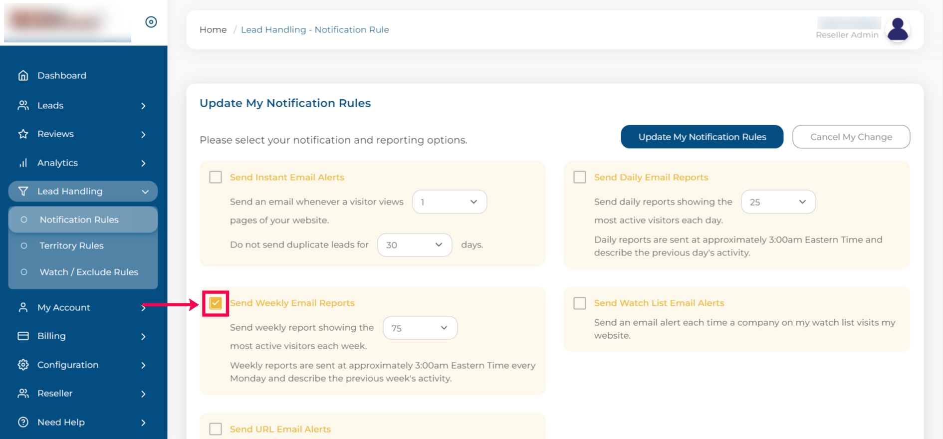943x439 pixels.
Task: Enable Send Instant Email Alerts checkbox
Action: [x=216, y=177]
